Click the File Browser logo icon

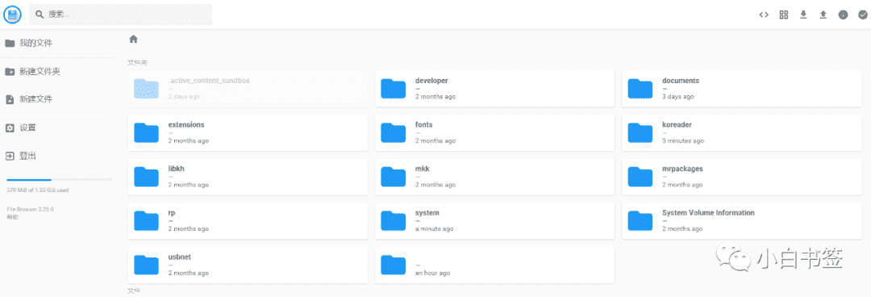pos(12,15)
